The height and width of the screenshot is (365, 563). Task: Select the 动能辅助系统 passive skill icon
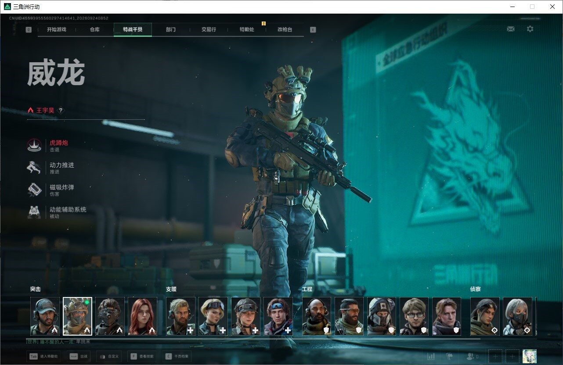(x=34, y=212)
